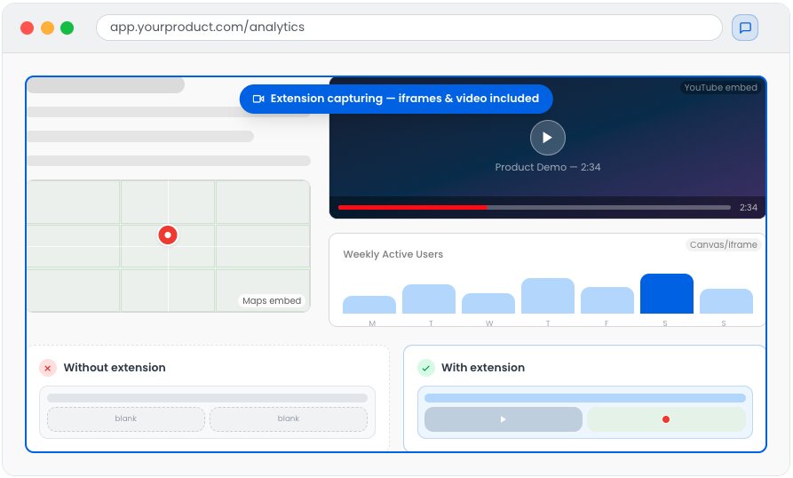Click the red close window button
793x478 pixels.
point(27,28)
